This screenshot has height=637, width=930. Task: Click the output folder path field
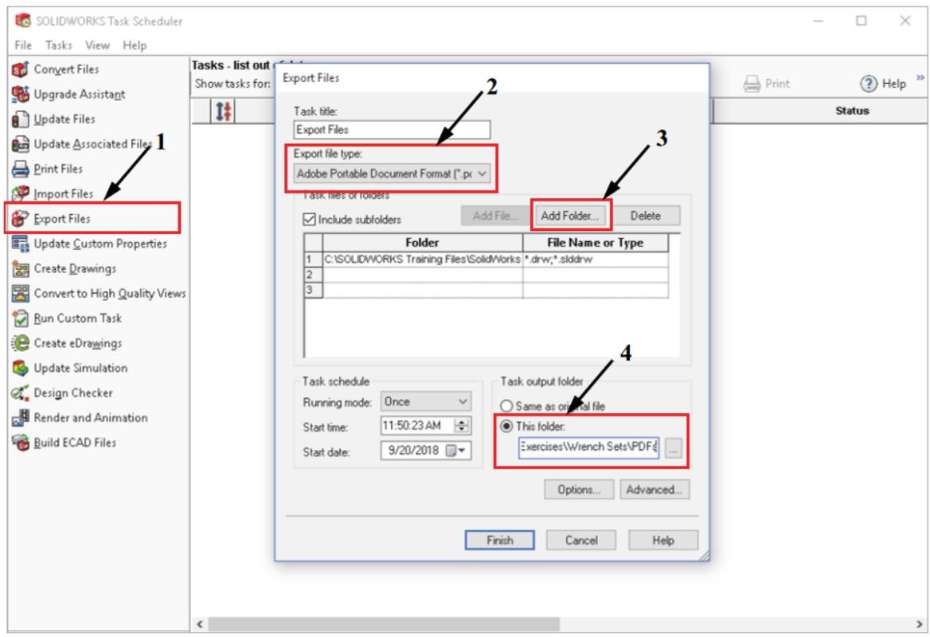588,447
